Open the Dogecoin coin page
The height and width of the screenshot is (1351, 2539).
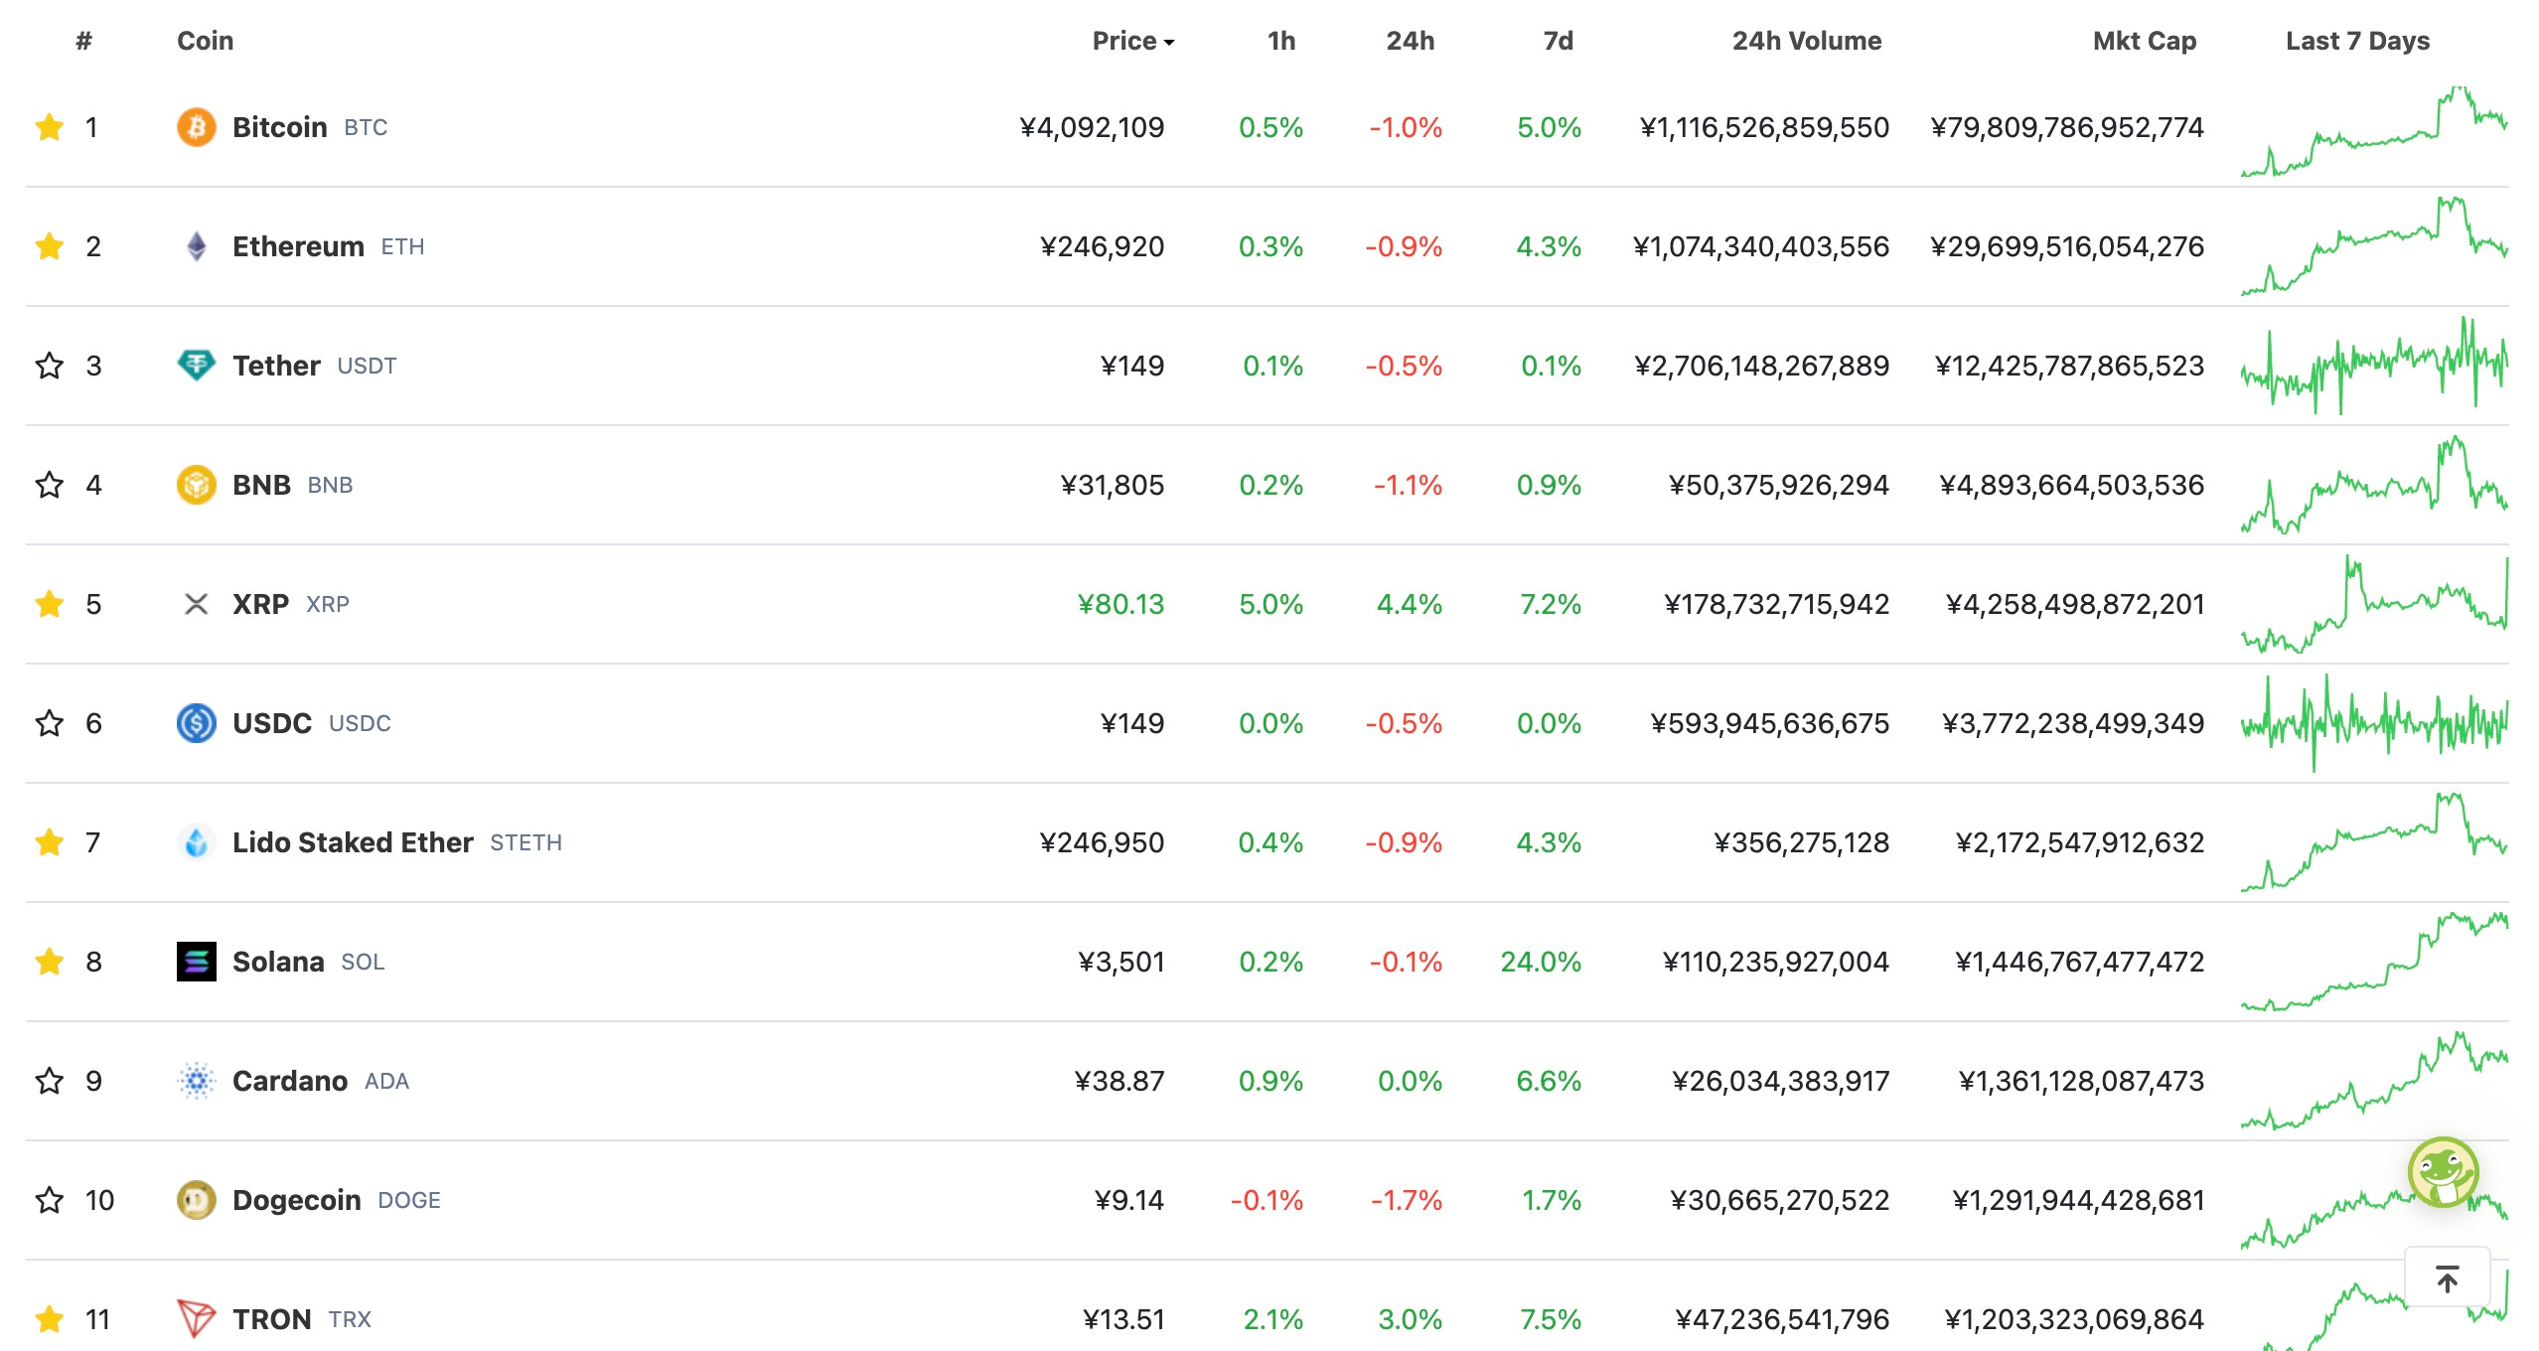296,1200
